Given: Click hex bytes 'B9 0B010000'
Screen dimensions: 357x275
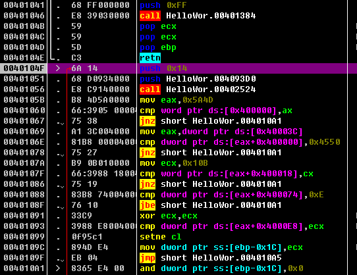Looking at the screenshot, I should (x=100, y=163).
